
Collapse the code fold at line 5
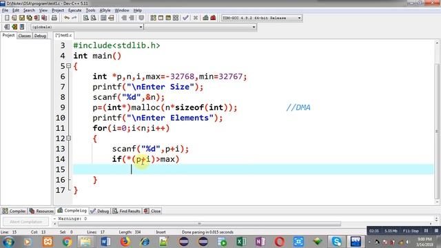[x=68, y=66]
